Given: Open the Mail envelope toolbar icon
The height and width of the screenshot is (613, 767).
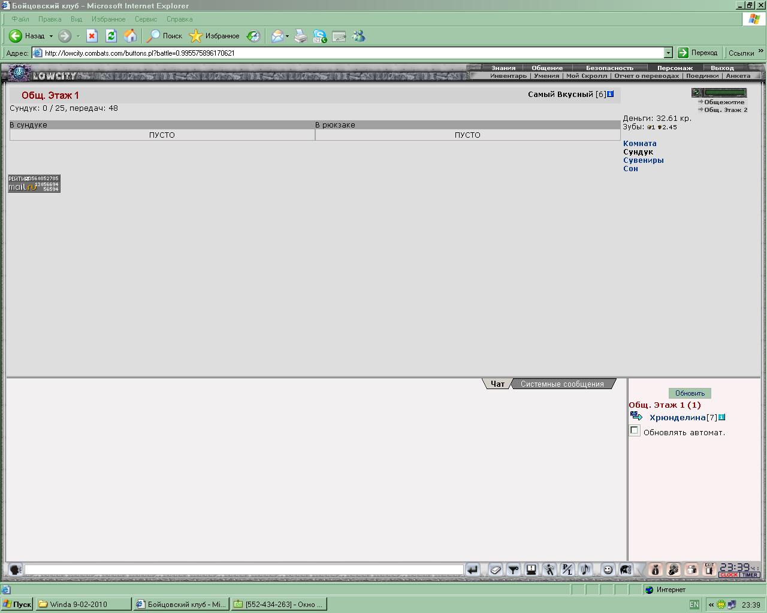Looking at the screenshot, I should (x=277, y=36).
